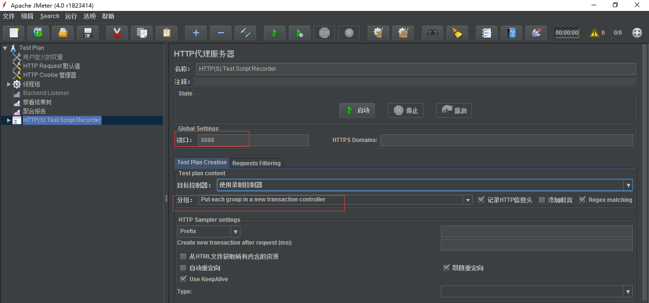Click the yellow warning log icon
Screen dimensions: 649x303
coord(594,33)
